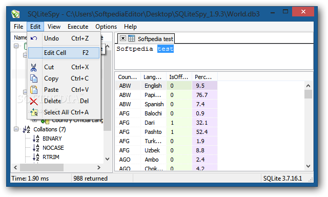This screenshot has height=197, width=328.
Task: Choose Copy Ctrl+C menu entry
Action: (x=64, y=78)
